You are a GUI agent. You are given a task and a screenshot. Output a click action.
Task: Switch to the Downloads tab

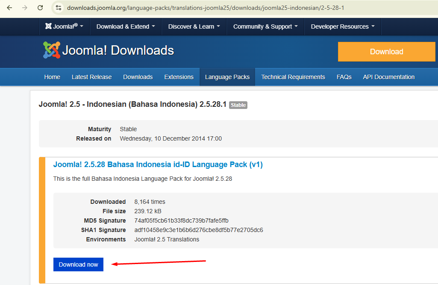138,77
